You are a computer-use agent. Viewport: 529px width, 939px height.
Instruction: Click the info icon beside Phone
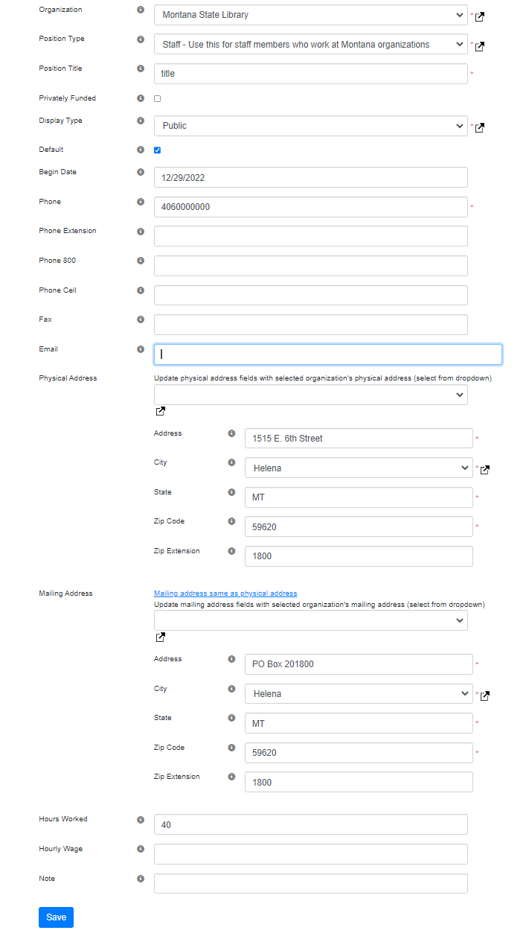140,202
